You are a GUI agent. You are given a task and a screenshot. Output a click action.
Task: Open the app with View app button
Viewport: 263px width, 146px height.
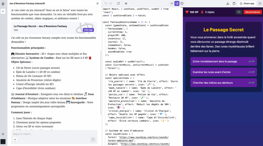88,30
